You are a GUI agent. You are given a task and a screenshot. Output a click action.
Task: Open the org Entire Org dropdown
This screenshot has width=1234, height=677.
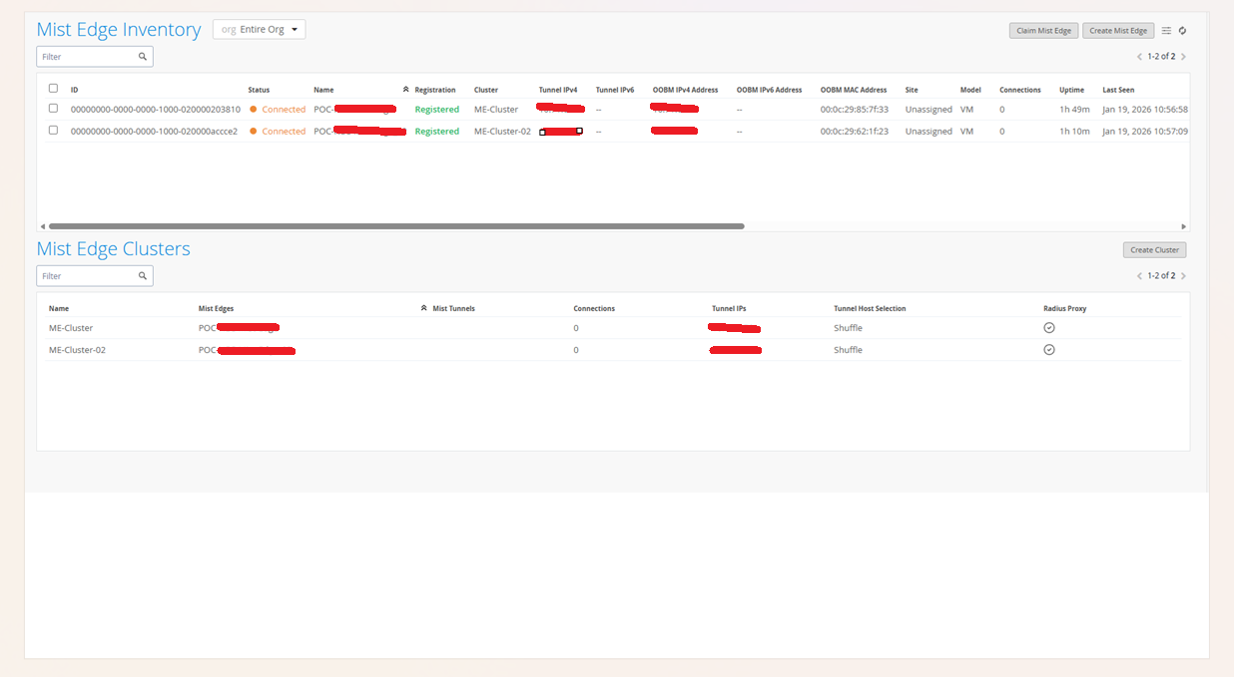point(259,30)
